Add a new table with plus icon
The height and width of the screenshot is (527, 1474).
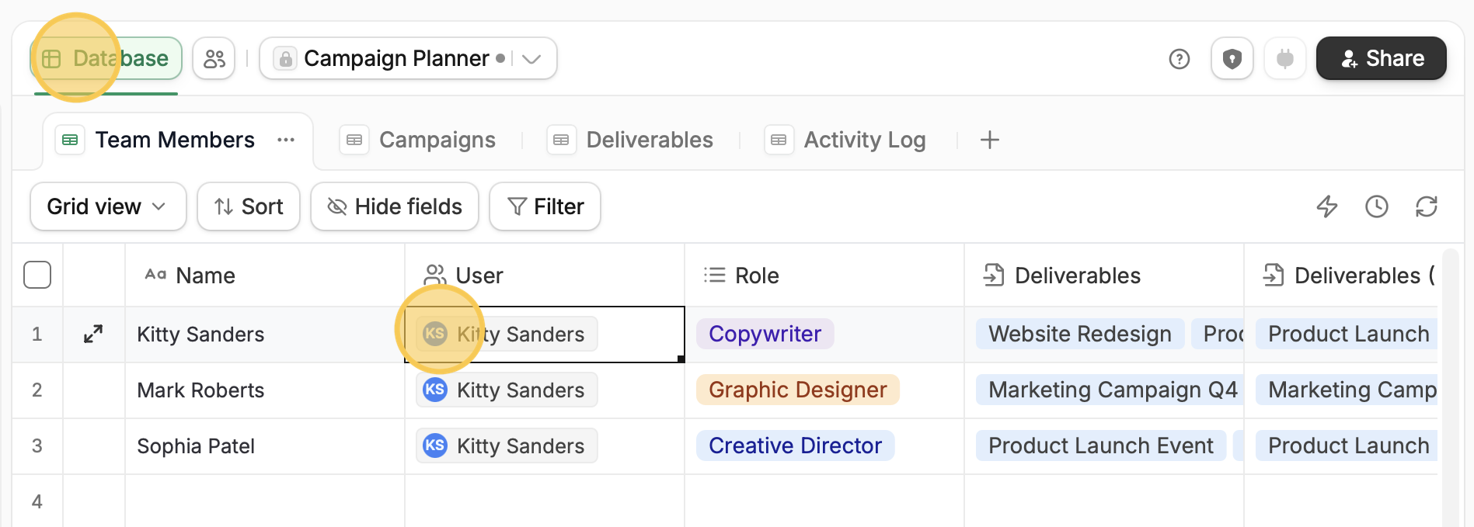[990, 140]
